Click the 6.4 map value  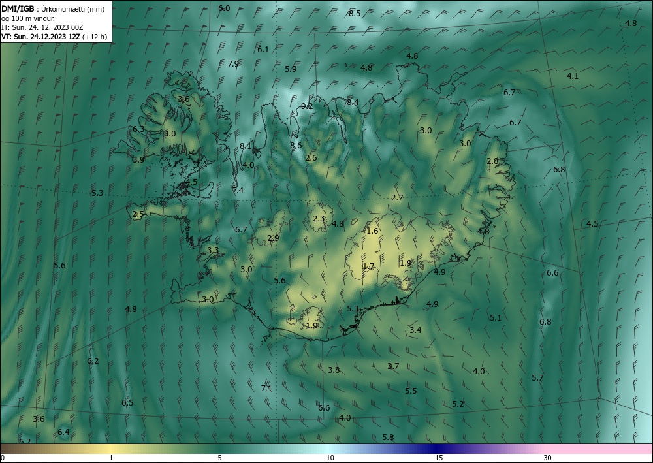63,432
